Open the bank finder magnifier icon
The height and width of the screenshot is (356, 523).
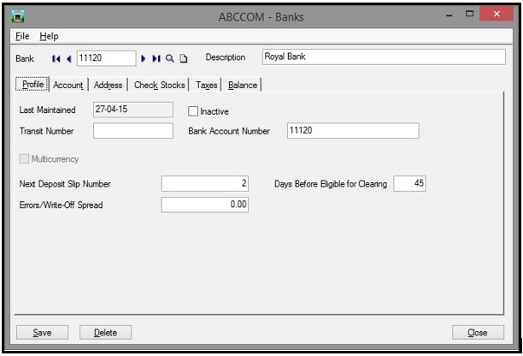tap(170, 59)
